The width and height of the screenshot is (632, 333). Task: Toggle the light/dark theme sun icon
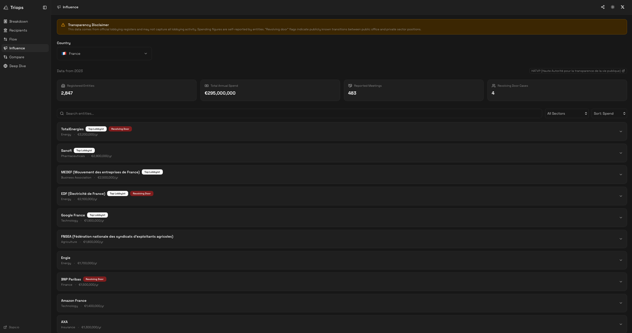[x=613, y=7]
